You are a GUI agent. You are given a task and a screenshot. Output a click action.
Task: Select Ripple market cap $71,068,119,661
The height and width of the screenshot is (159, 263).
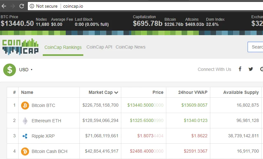click(101, 136)
